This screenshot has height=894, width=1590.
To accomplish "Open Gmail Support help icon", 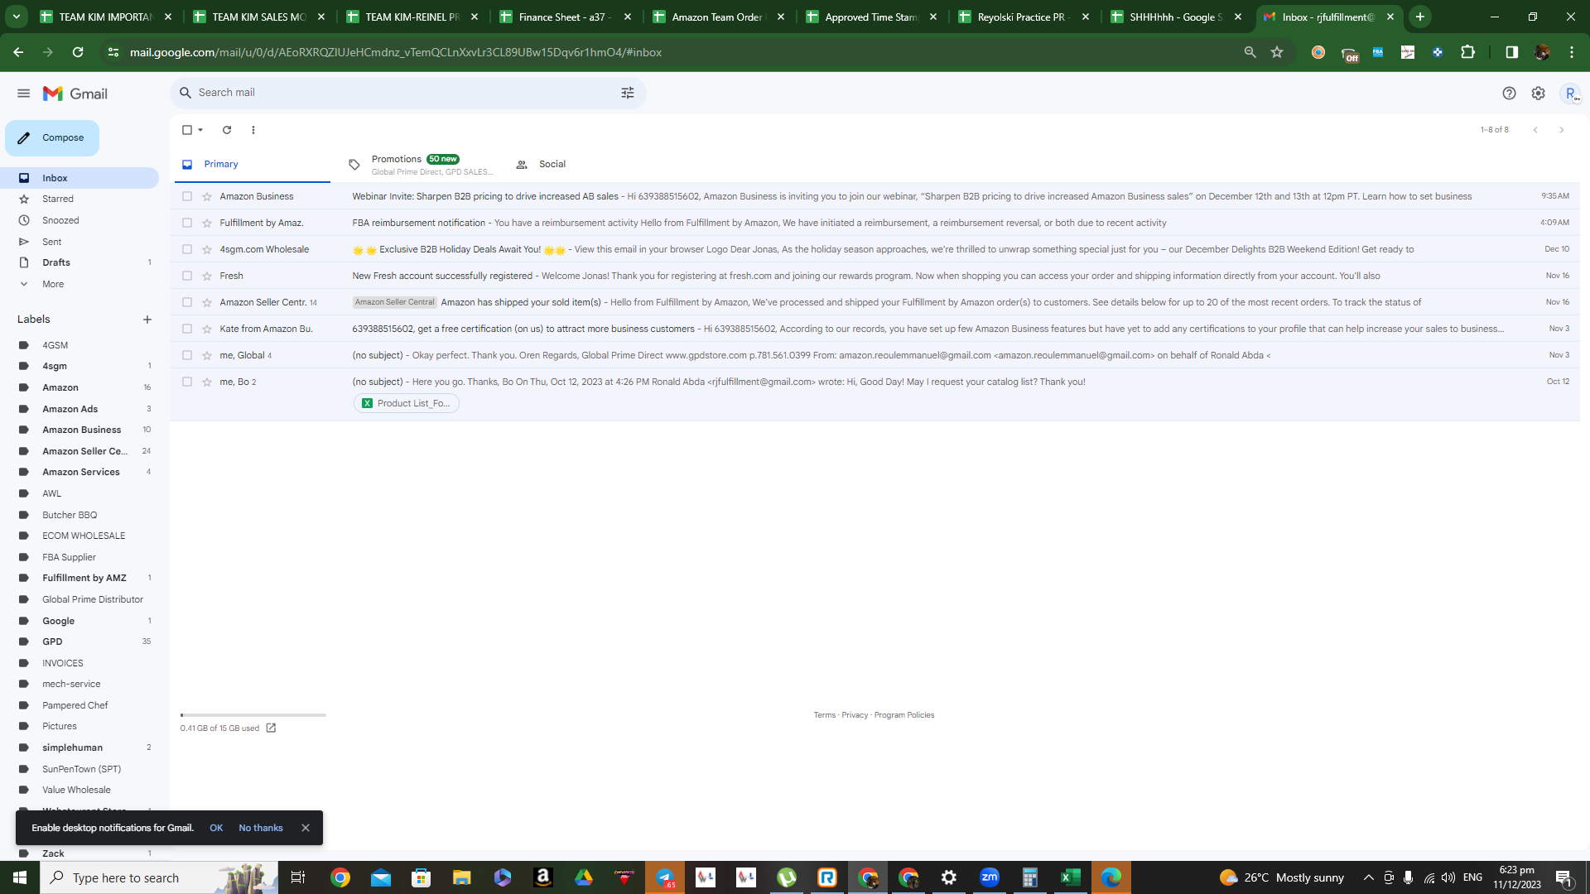I will (1509, 94).
